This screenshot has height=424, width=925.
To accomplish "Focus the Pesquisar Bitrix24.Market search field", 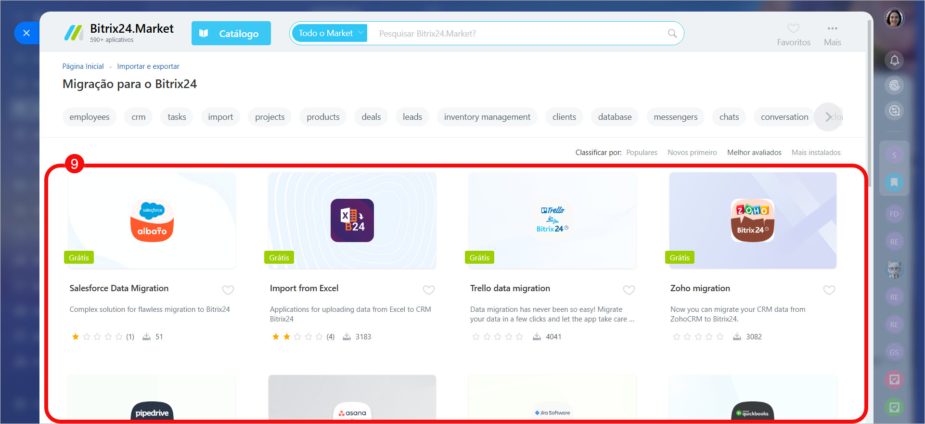I will point(517,33).
